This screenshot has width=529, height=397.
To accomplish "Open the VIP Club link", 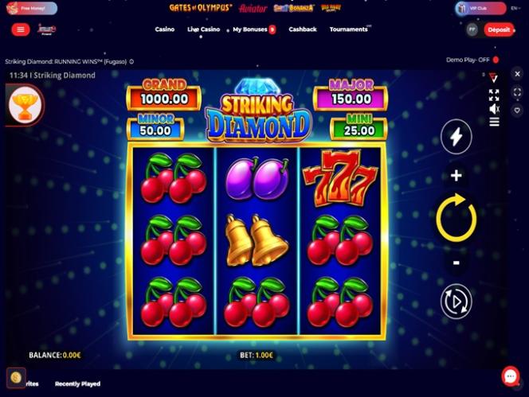I will [480, 8].
